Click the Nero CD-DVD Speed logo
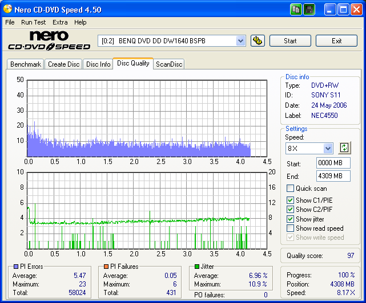Screen dimensions: 366x303 pos(49,41)
